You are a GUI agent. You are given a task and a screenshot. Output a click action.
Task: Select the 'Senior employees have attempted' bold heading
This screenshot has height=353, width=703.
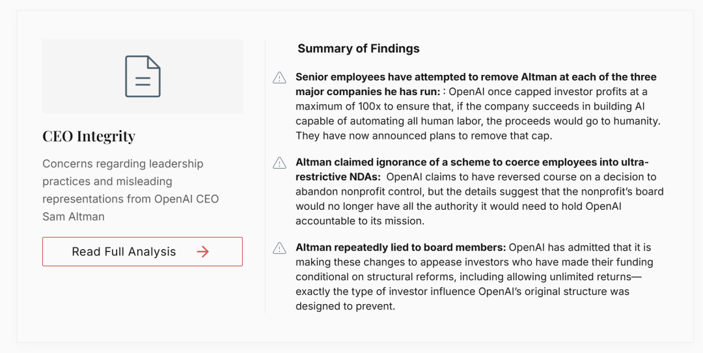coord(476,84)
